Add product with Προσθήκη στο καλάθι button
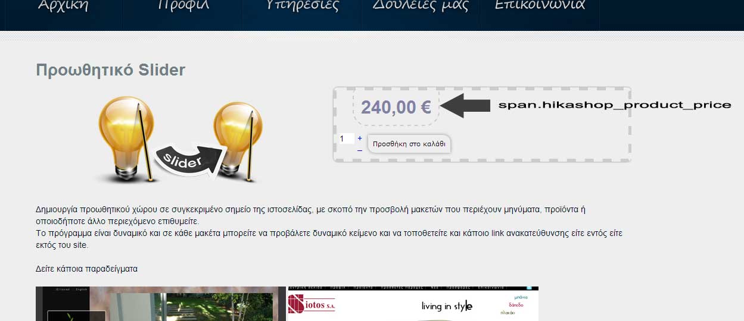Viewport: 744px width, 321px height. tap(409, 144)
